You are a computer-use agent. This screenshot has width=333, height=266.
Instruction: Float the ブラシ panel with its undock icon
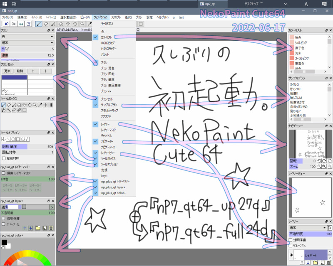point(49,30)
